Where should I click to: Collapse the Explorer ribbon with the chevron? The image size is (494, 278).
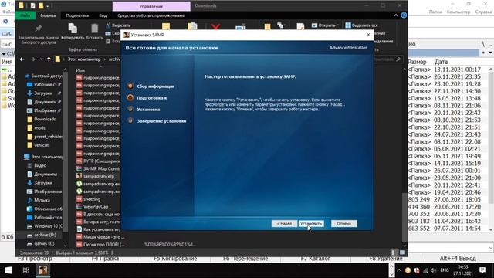[396, 15]
